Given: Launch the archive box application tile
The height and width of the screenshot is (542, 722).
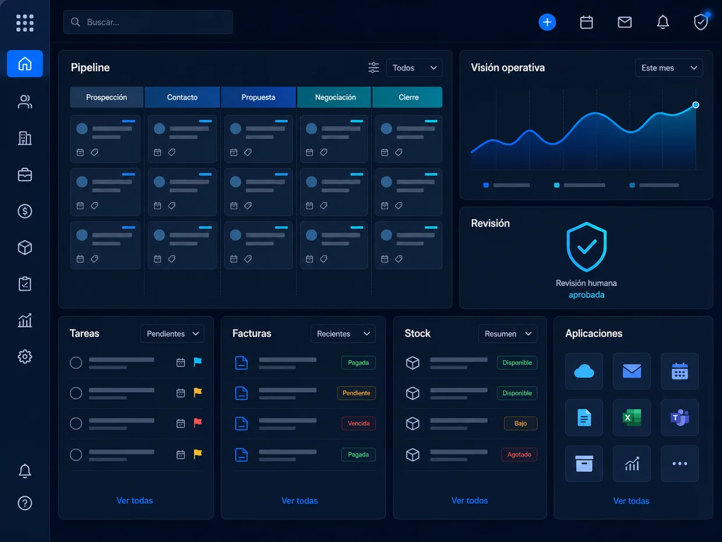Looking at the screenshot, I should pyautogui.click(x=584, y=464).
